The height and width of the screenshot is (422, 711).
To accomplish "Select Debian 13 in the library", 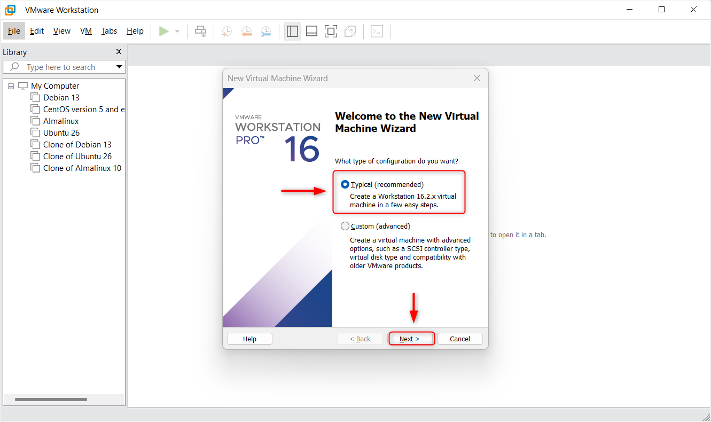I will (61, 97).
